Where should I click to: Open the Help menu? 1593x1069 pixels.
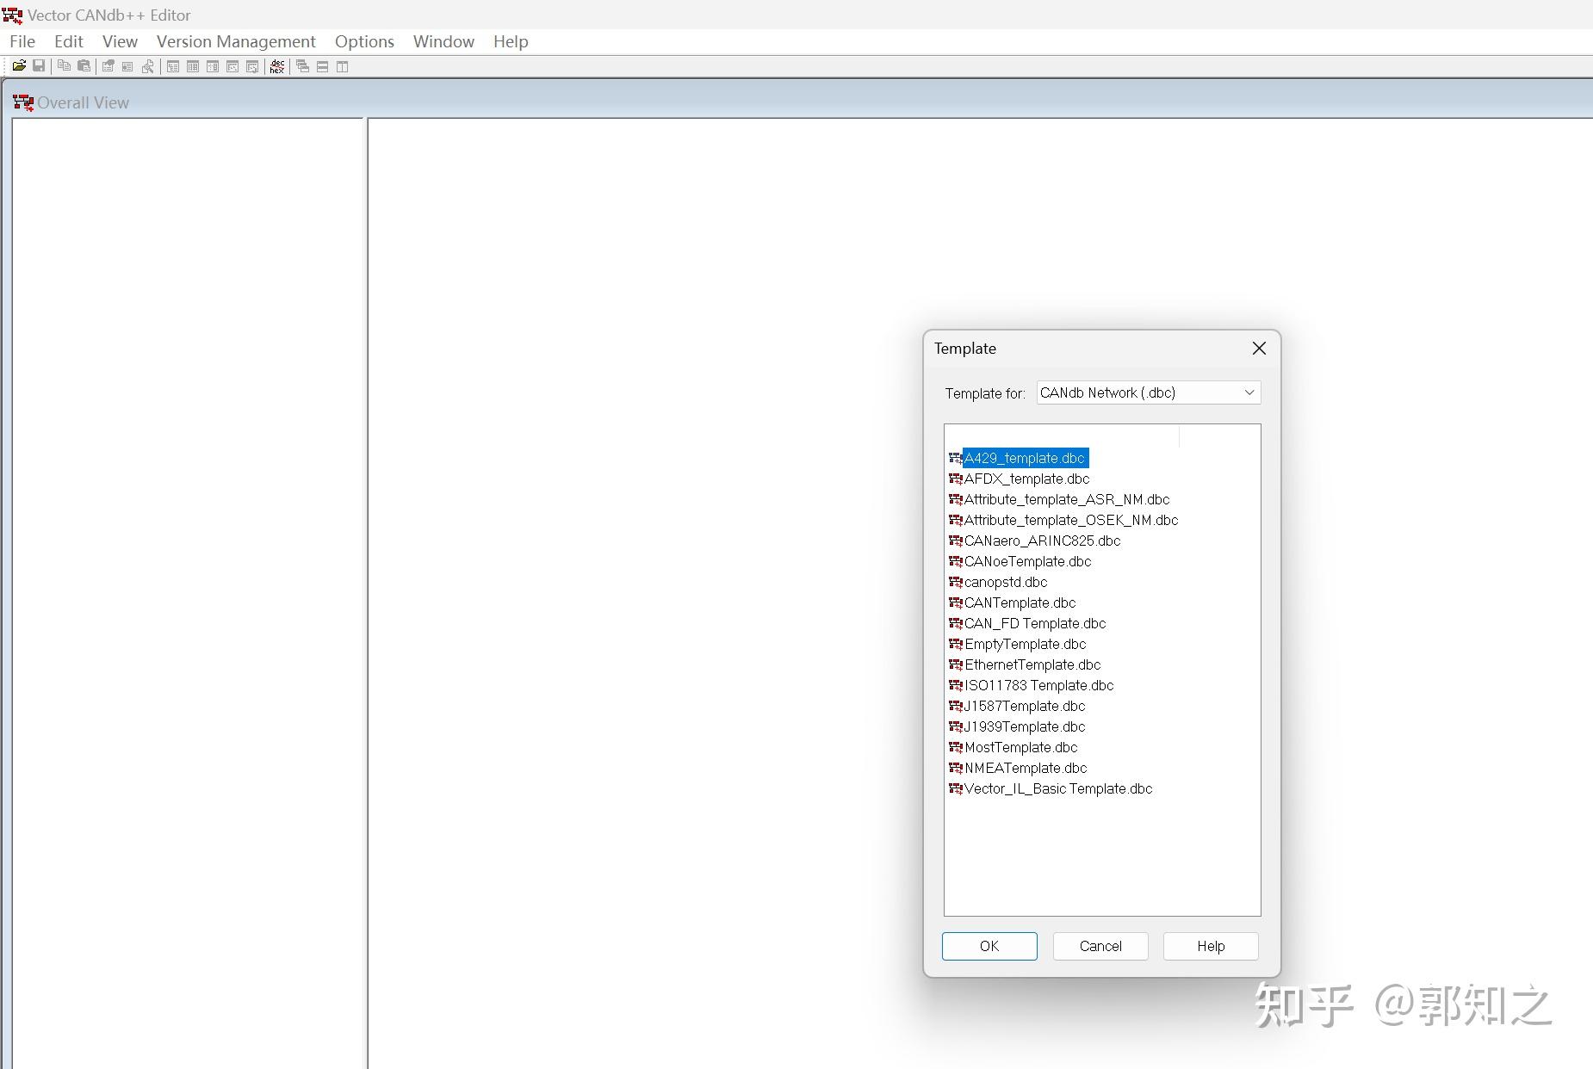pyautogui.click(x=511, y=41)
